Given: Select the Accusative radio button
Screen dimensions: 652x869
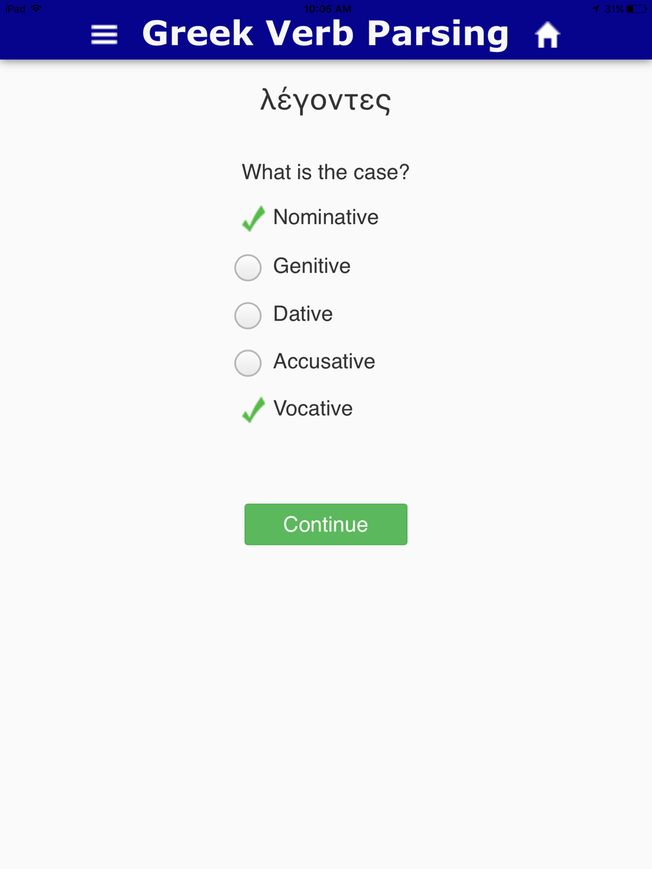Looking at the screenshot, I should [x=248, y=363].
